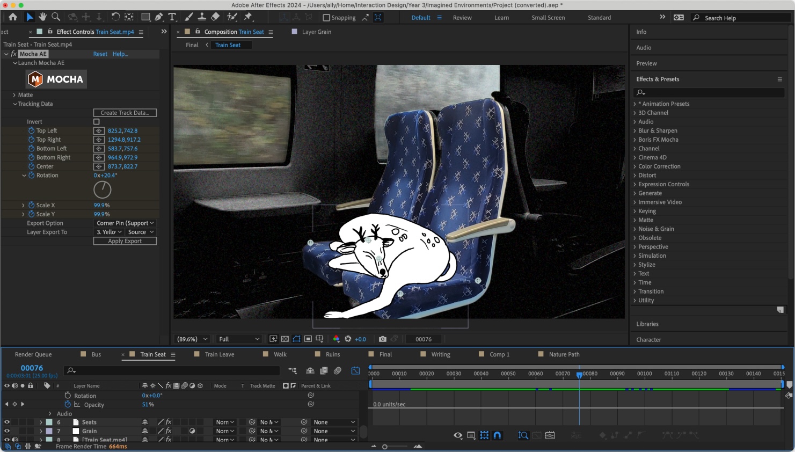Open Show Channel and Color Management icon

point(336,339)
